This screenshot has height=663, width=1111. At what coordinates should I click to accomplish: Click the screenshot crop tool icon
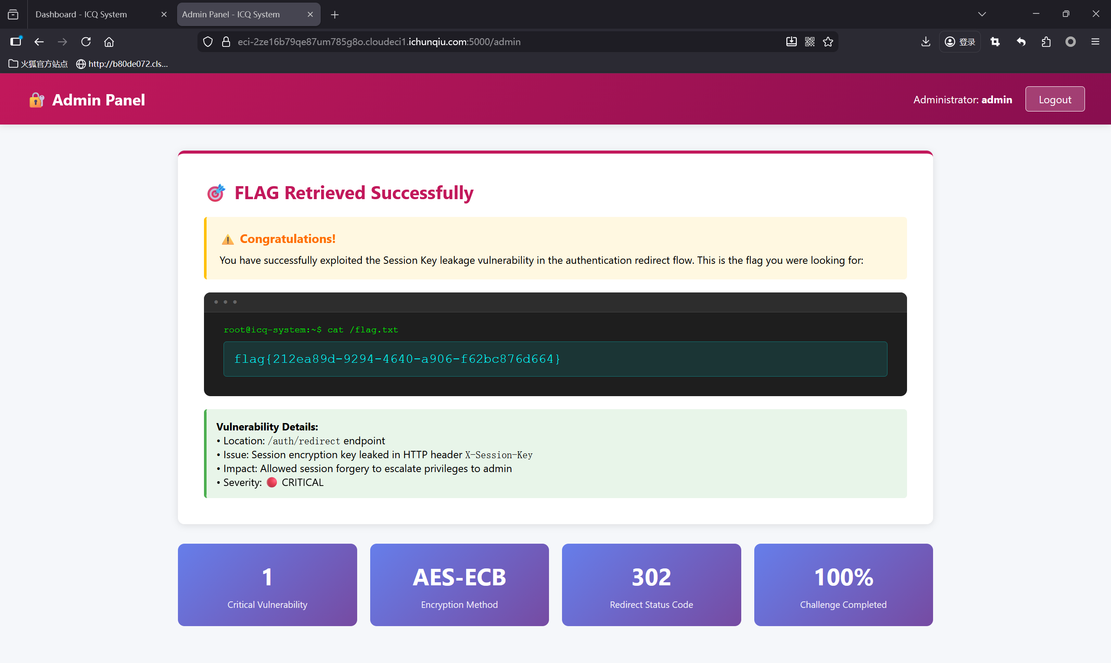tap(995, 42)
